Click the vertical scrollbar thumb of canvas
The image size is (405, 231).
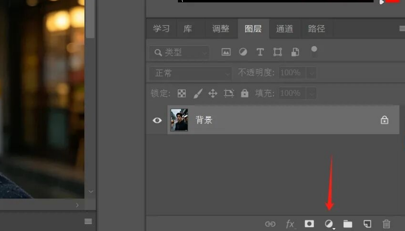[x=90, y=18]
